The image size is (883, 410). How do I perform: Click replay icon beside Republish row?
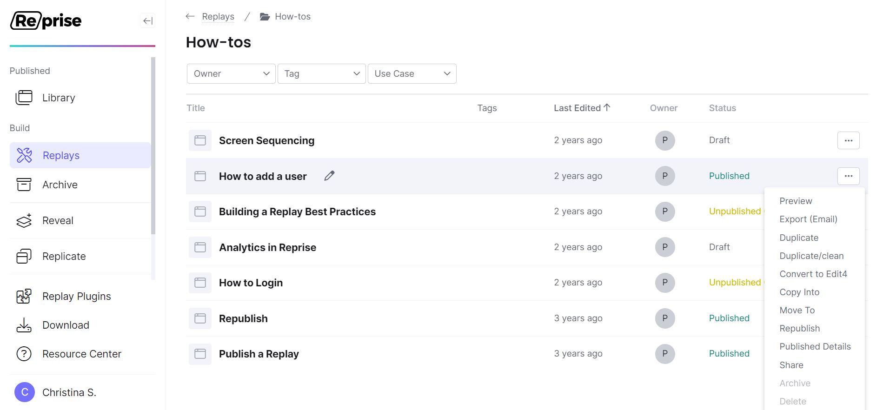[200, 318]
